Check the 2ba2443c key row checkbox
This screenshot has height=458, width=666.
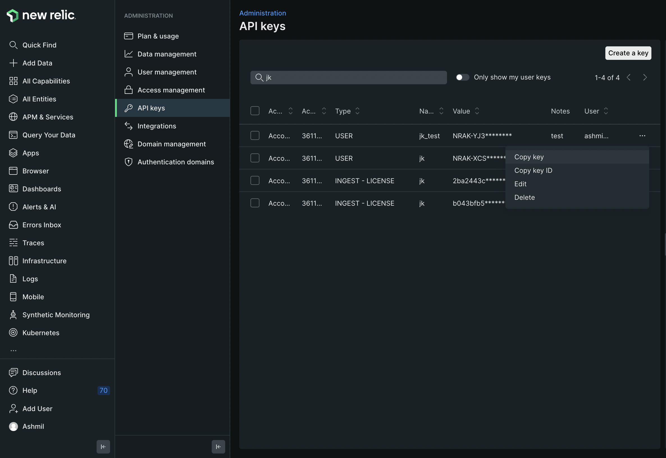point(255,180)
